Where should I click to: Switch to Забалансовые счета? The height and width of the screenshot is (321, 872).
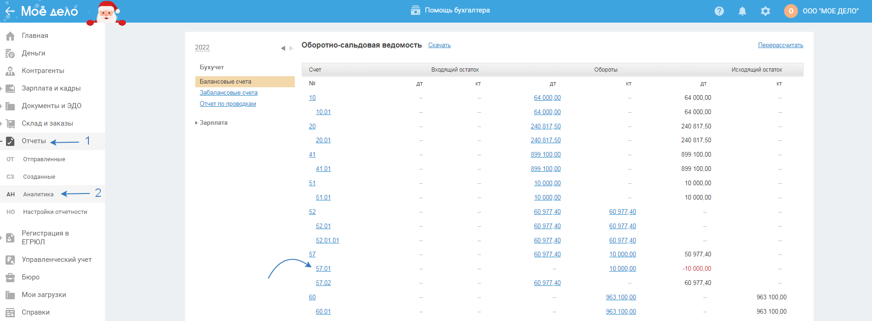tap(229, 93)
